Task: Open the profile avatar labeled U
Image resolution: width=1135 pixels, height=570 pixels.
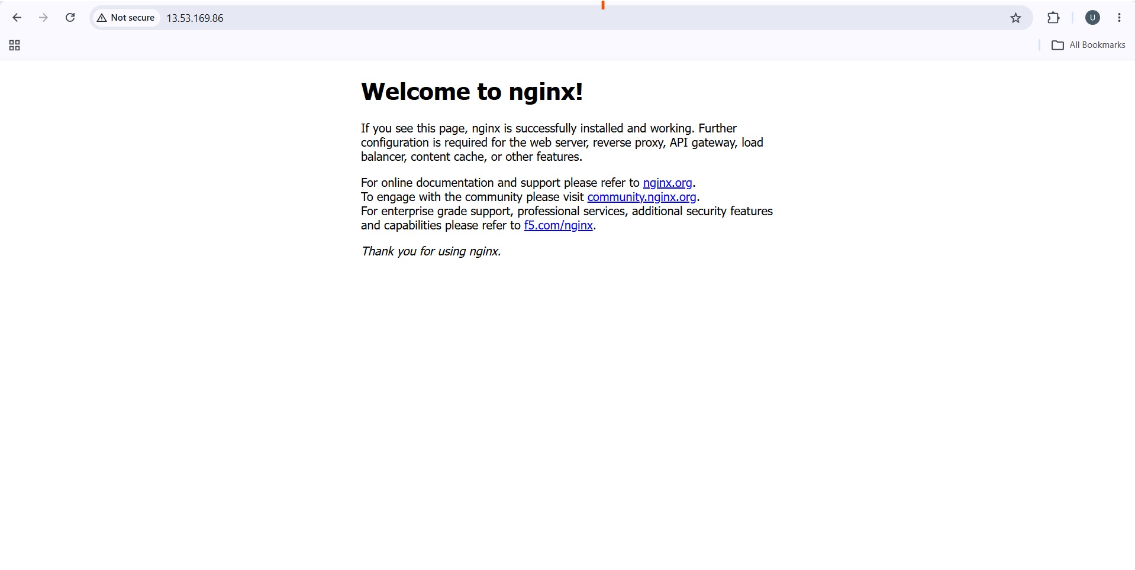Action: point(1092,18)
